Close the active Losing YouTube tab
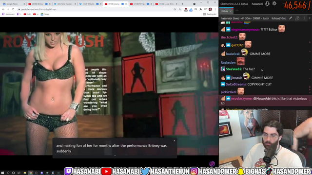This screenshot has height=175, width=312. [126, 4]
